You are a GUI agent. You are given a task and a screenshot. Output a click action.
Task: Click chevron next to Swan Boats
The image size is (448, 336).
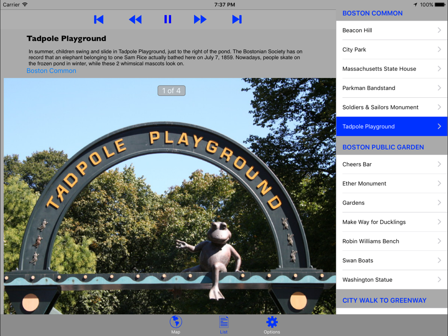(439, 260)
